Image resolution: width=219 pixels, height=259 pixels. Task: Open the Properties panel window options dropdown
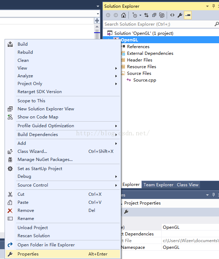pos(207,195)
